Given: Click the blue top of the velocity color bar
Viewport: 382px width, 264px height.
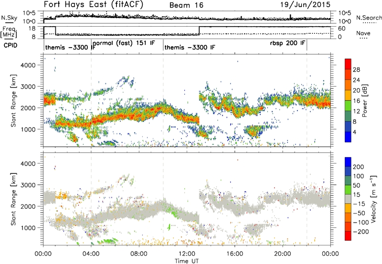Looking at the screenshot, I should click(348, 162).
